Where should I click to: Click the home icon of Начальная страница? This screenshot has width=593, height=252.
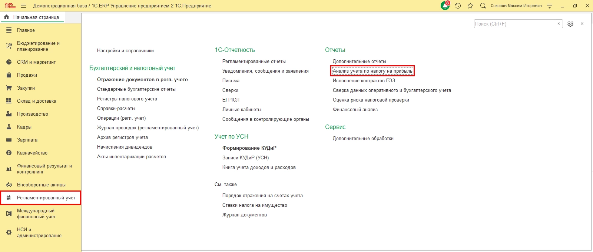[6, 17]
